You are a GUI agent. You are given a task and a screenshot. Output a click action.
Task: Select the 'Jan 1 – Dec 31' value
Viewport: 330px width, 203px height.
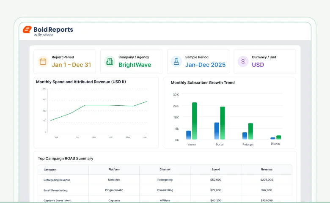71,65
